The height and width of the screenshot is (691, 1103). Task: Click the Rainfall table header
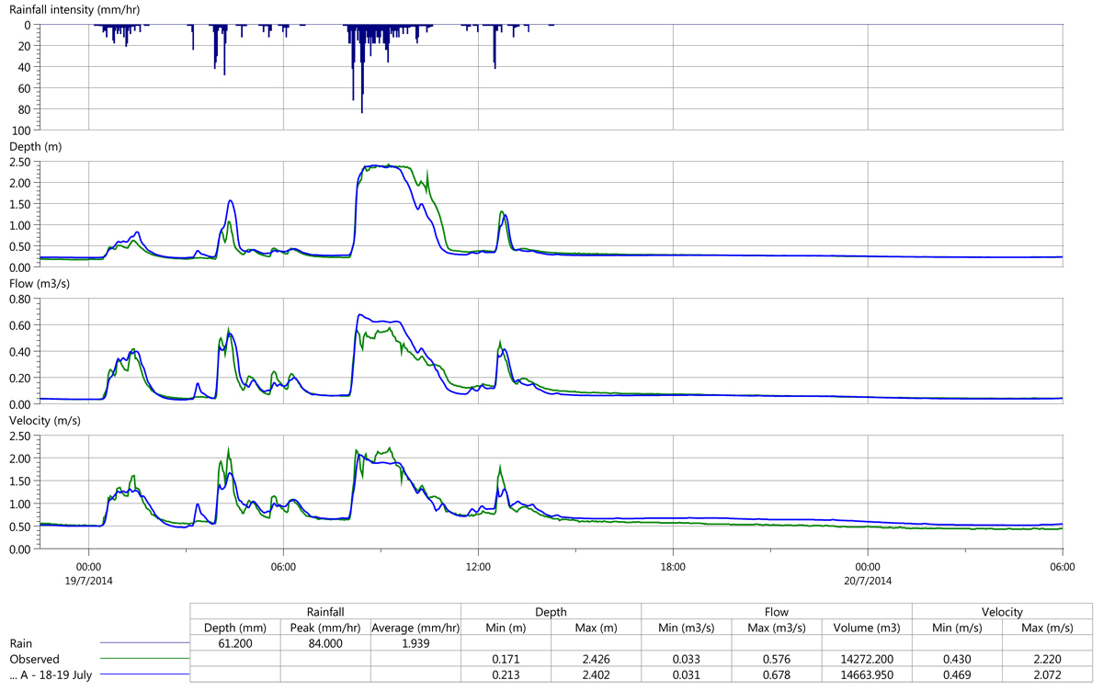324,611
